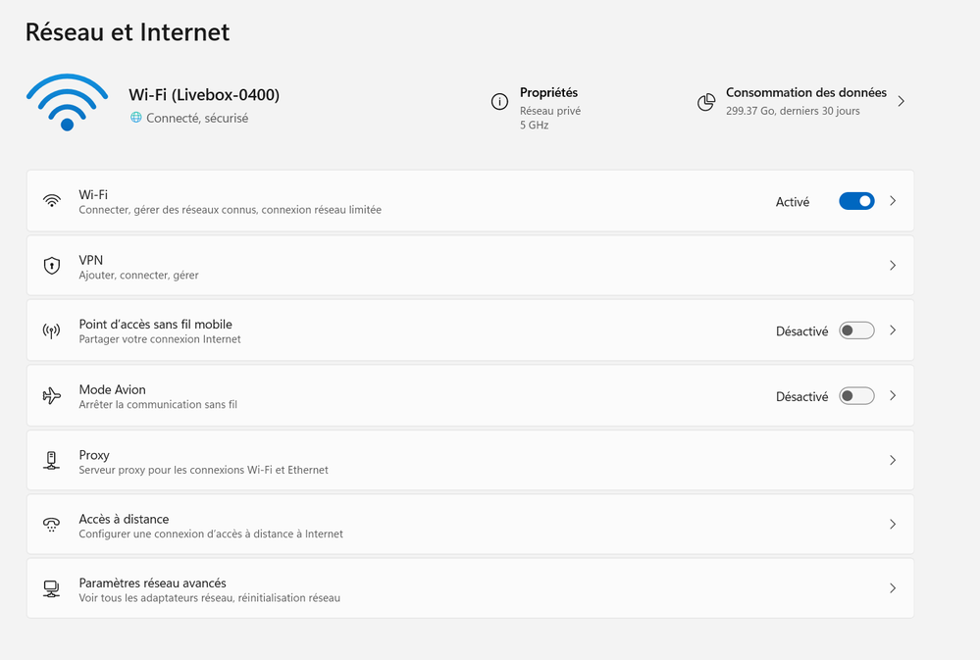980x660 pixels.
Task: Click the advanced network settings computer icon
Action: point(52,589)
